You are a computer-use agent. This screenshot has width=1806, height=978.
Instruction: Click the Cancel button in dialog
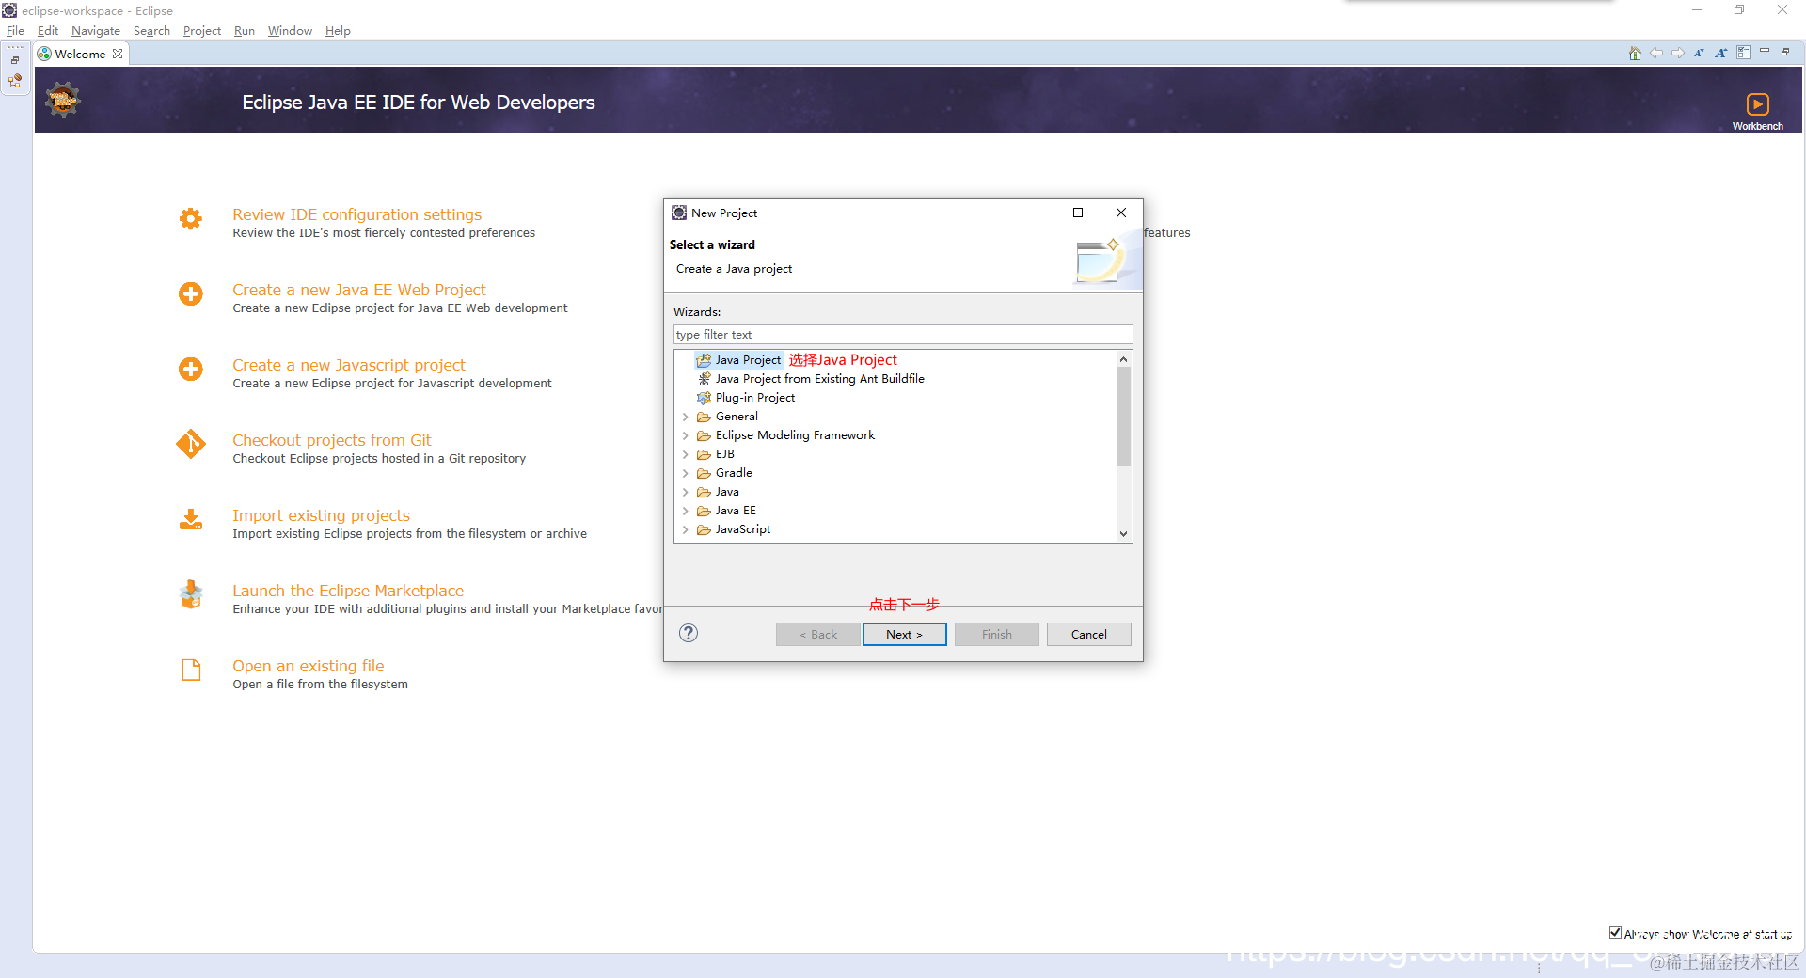coord(1088,634)
